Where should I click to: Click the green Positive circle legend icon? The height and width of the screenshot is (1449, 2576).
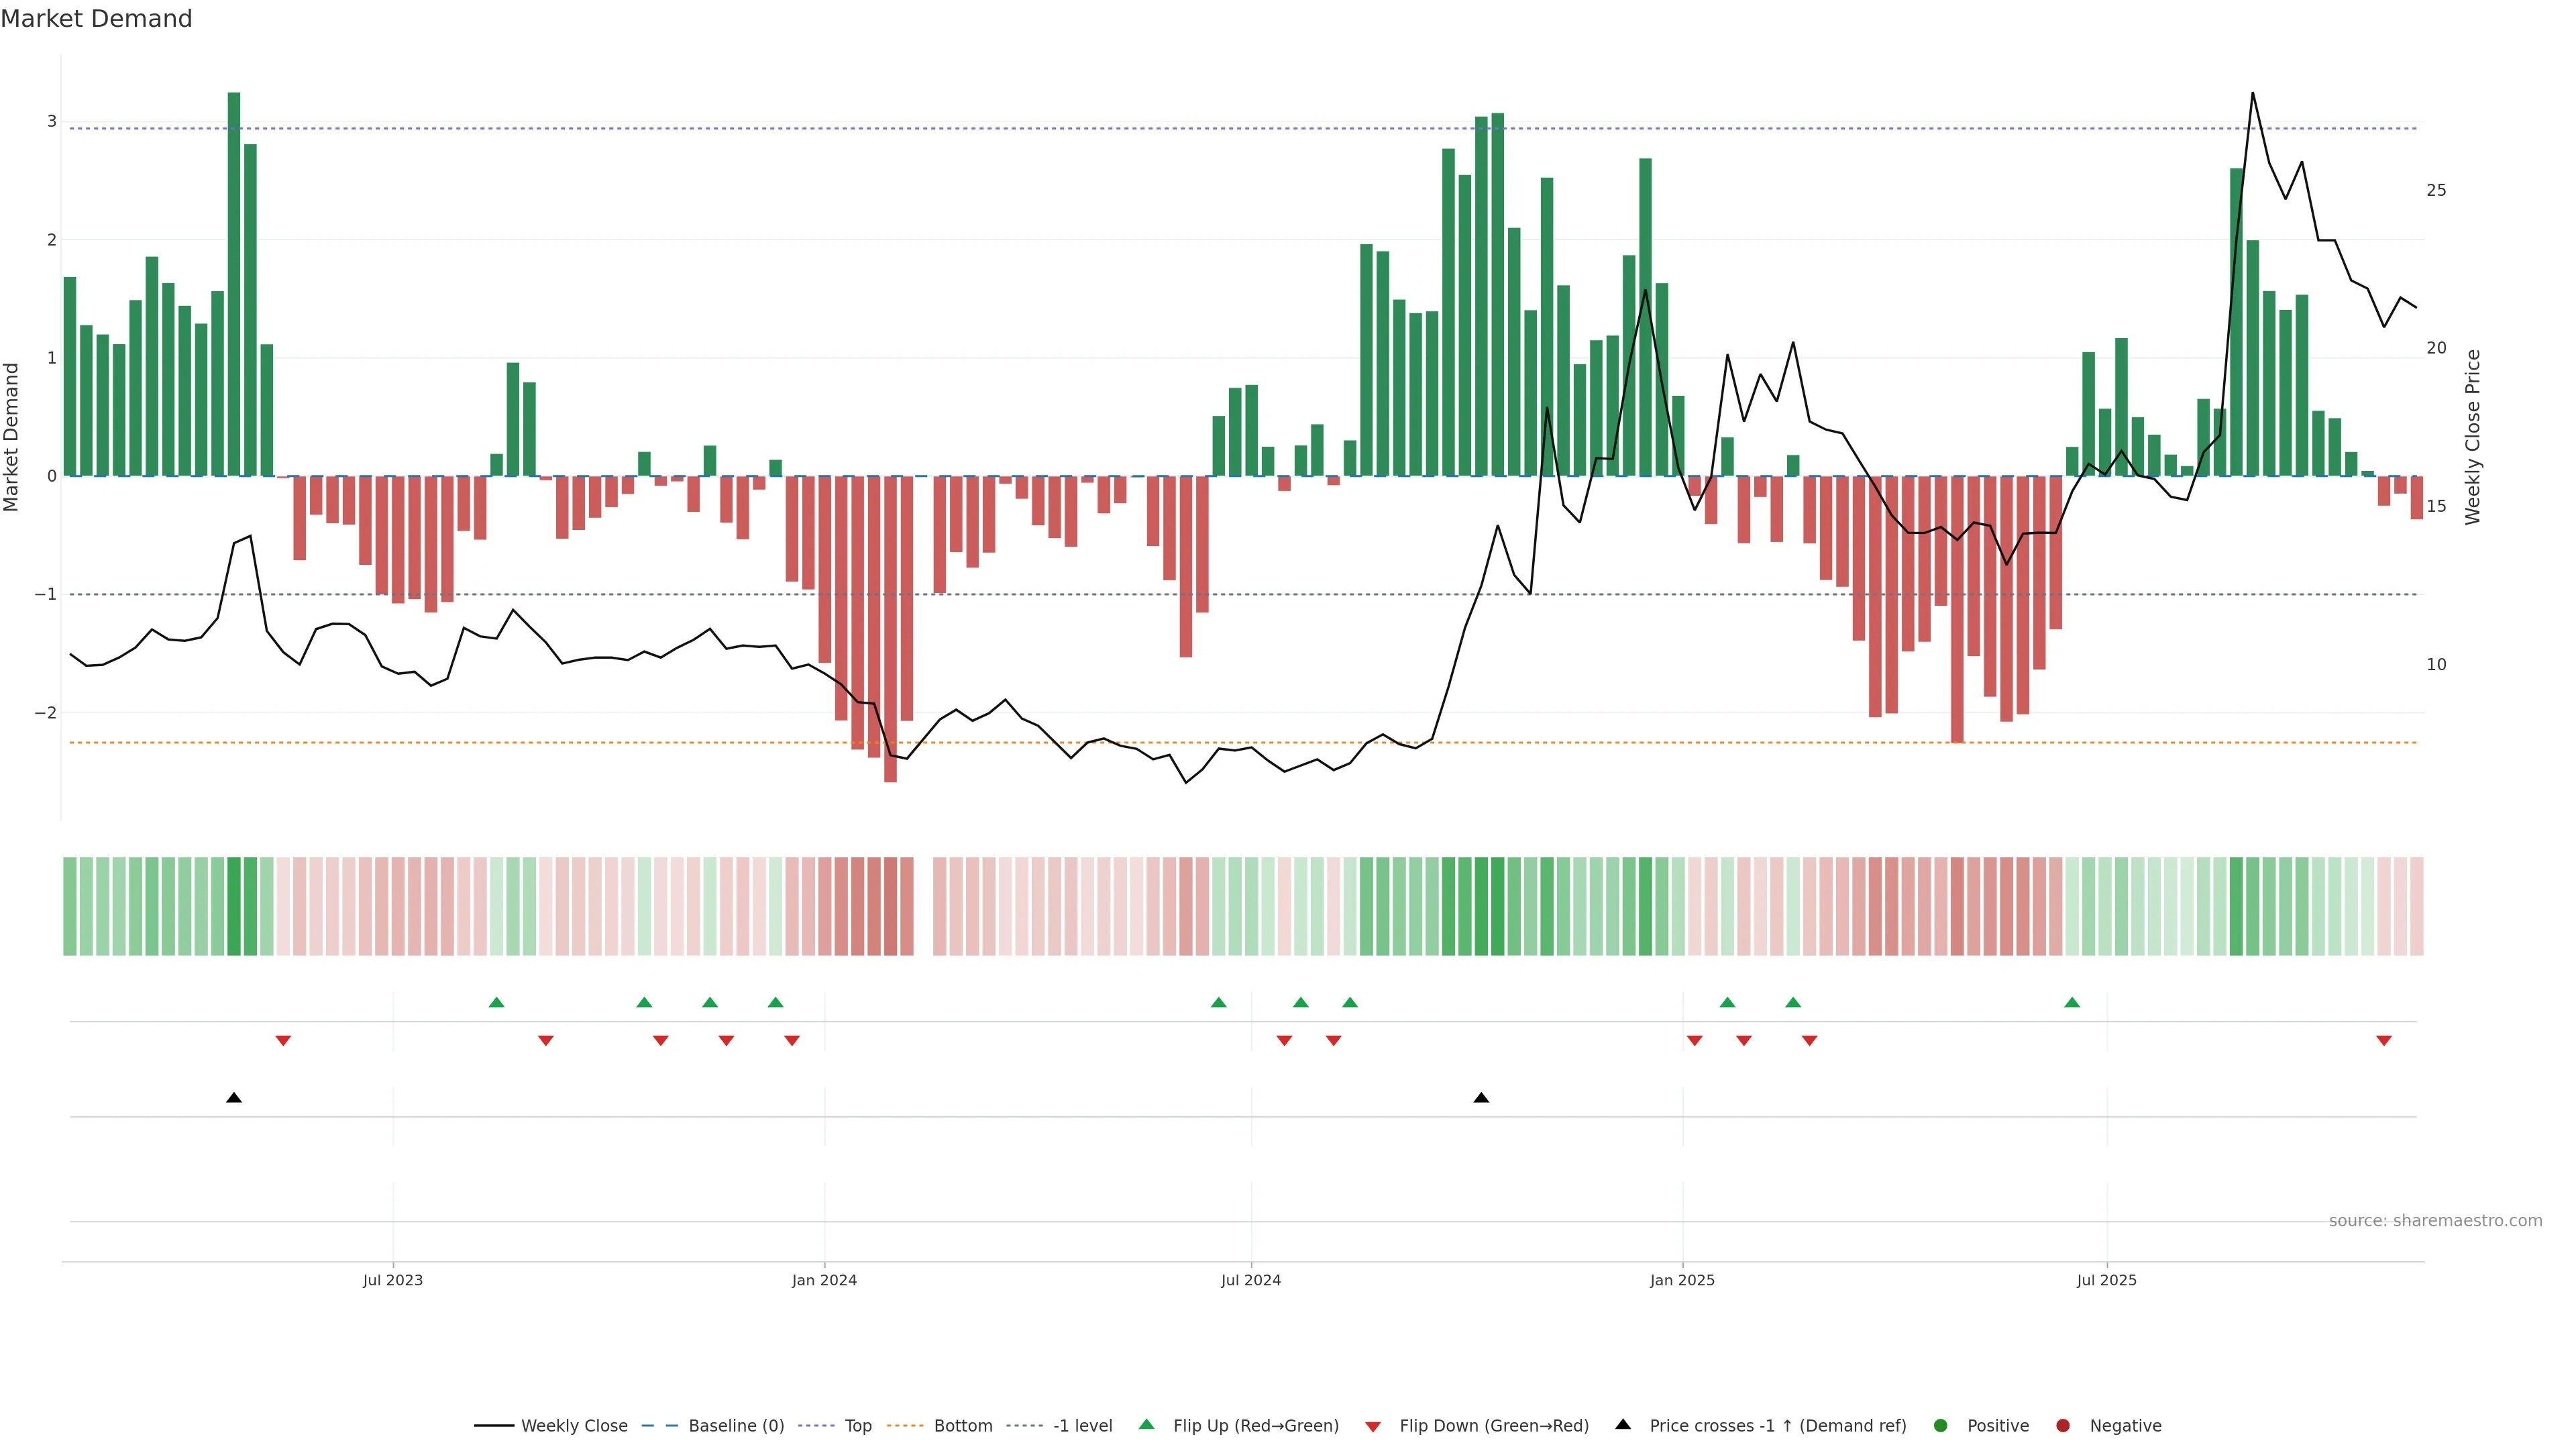coord(1941,1426)
